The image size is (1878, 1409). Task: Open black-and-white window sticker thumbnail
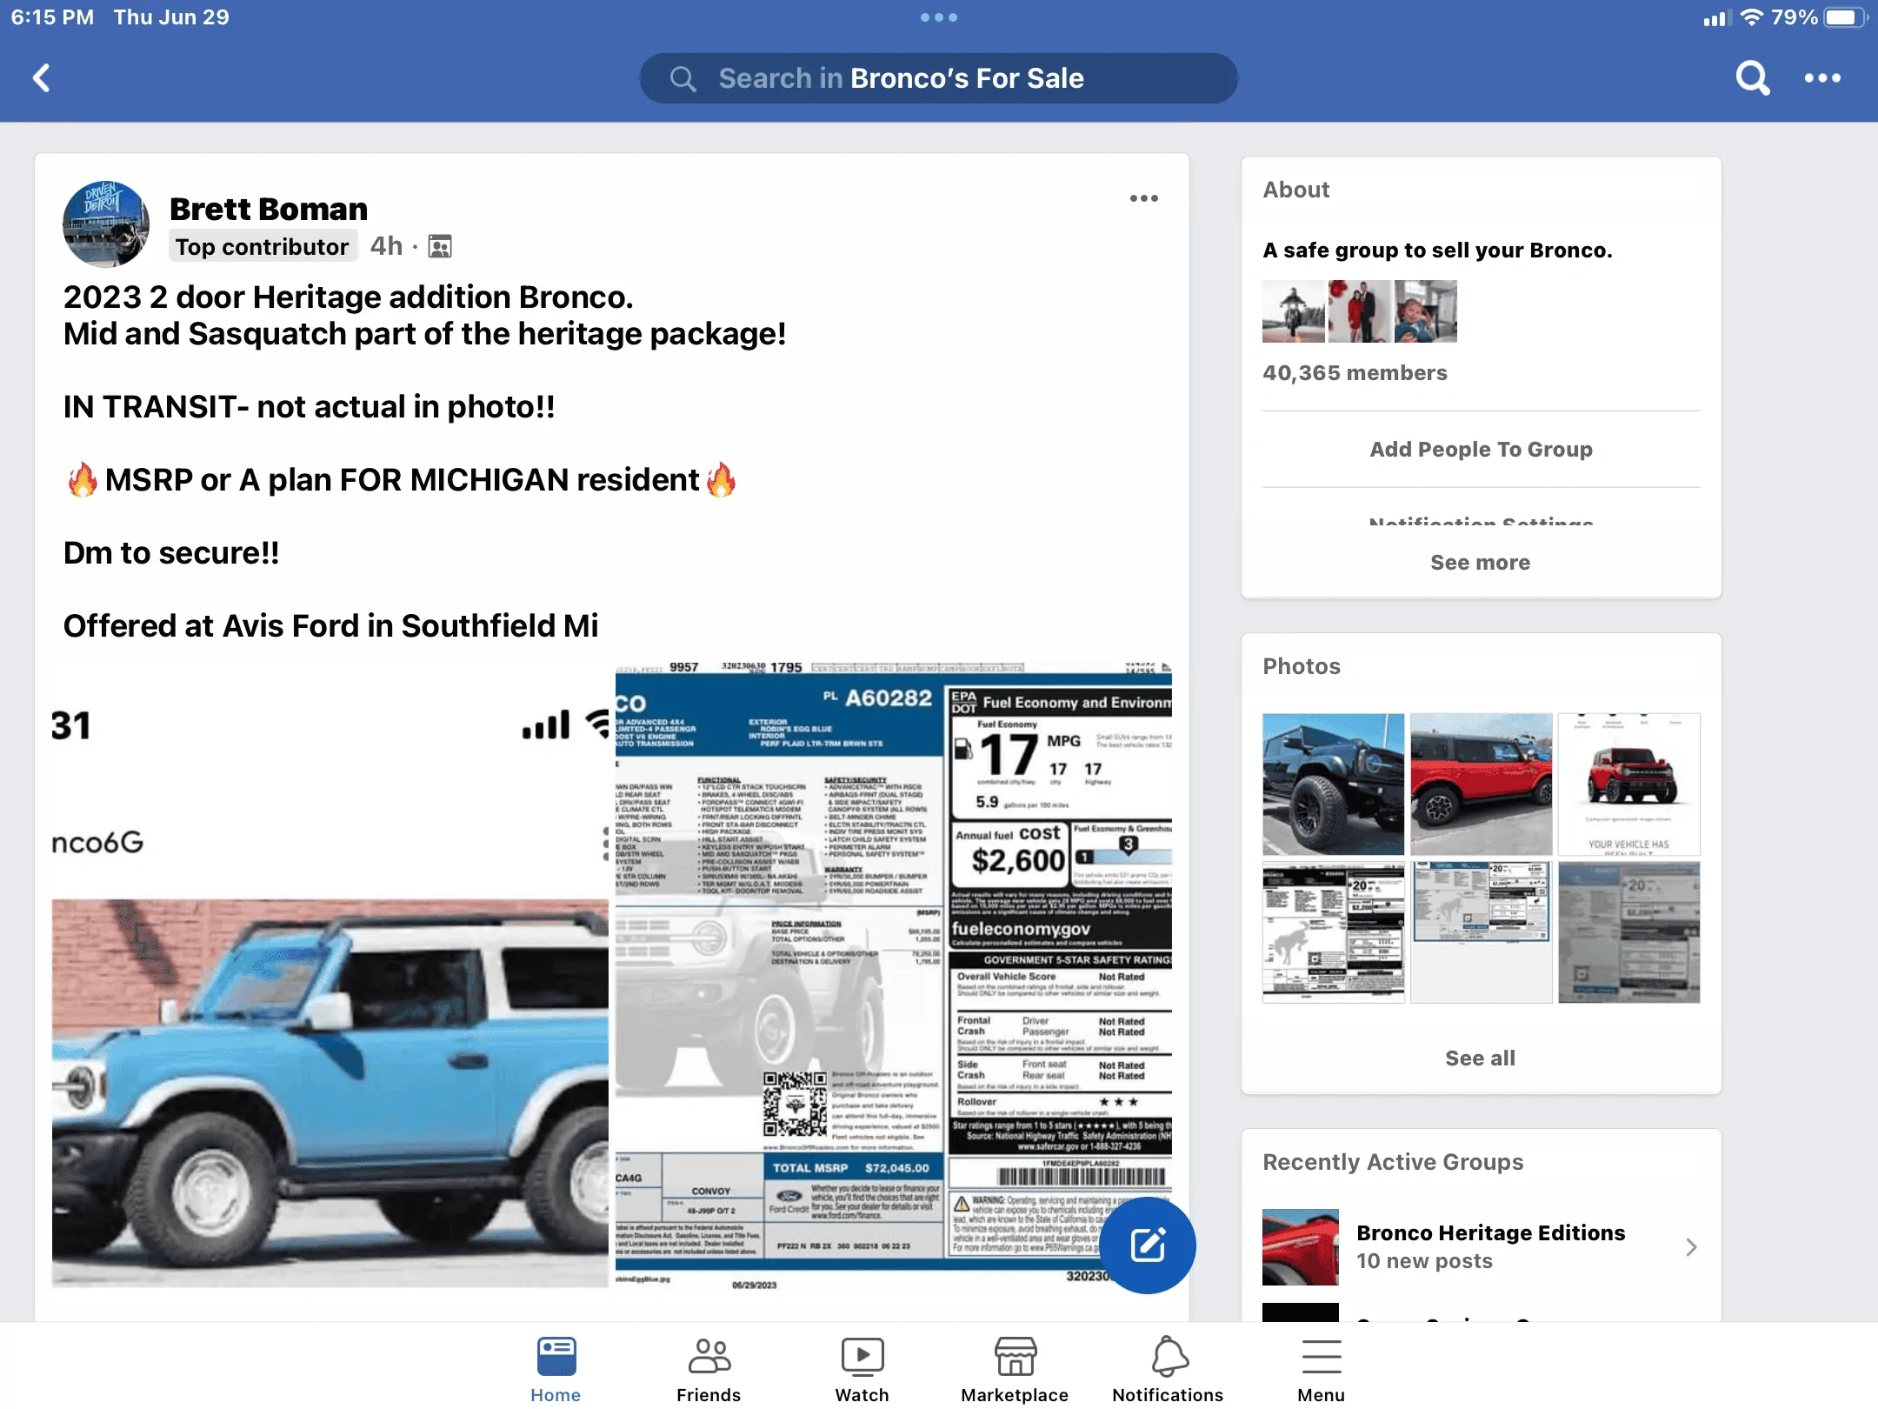1333,932
